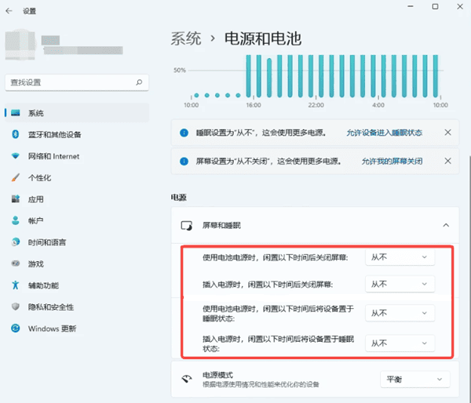Maximize the settings window
The width and height of the screenshot is (471, 403).
pos(435,6)
